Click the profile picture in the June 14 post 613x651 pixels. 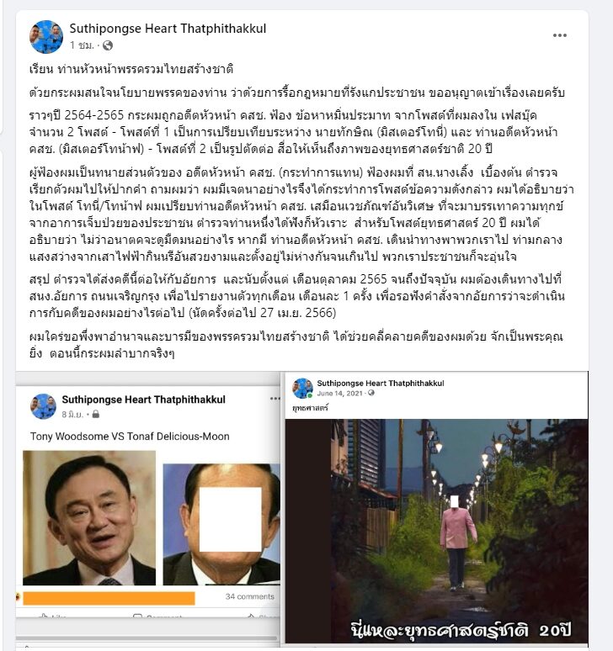click(x=302, y=389)
